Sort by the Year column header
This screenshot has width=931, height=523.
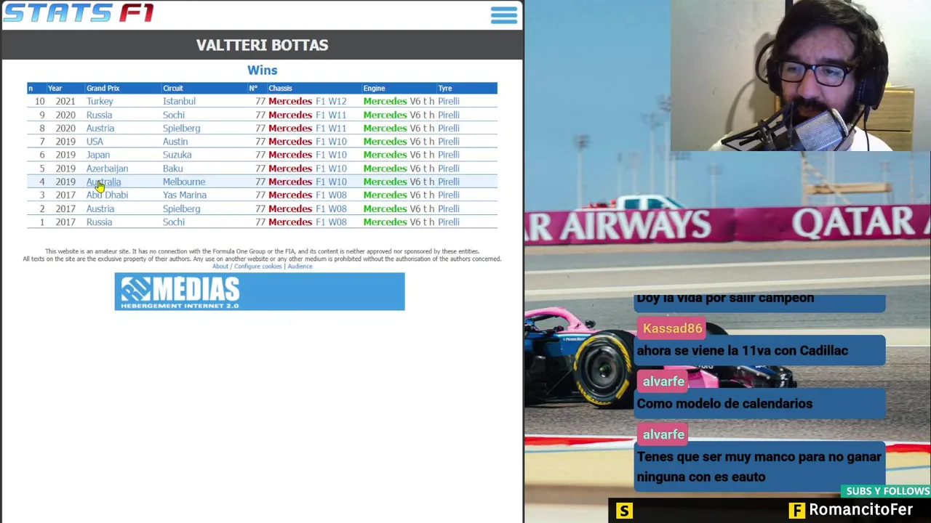pyautogui.click(x=55, y=88)
